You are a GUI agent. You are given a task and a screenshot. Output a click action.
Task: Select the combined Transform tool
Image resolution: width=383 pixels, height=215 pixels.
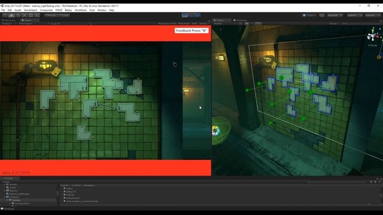tap(37, 15)
